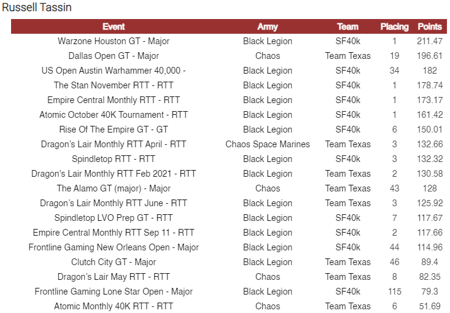Open Spindletop LVO Prep GT event
This screenshot has width=450, height=313.
pos(114,218)
